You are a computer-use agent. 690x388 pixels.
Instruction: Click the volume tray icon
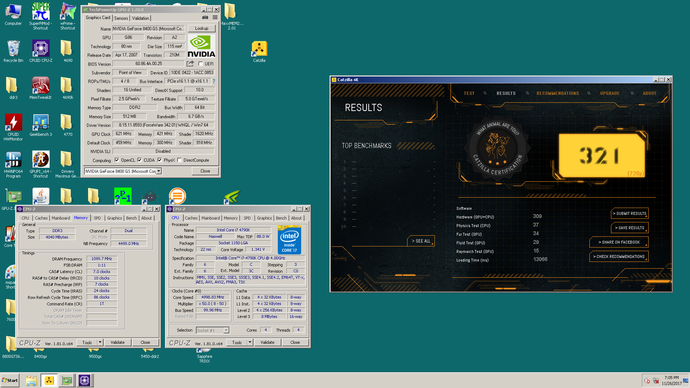(647, 380)
